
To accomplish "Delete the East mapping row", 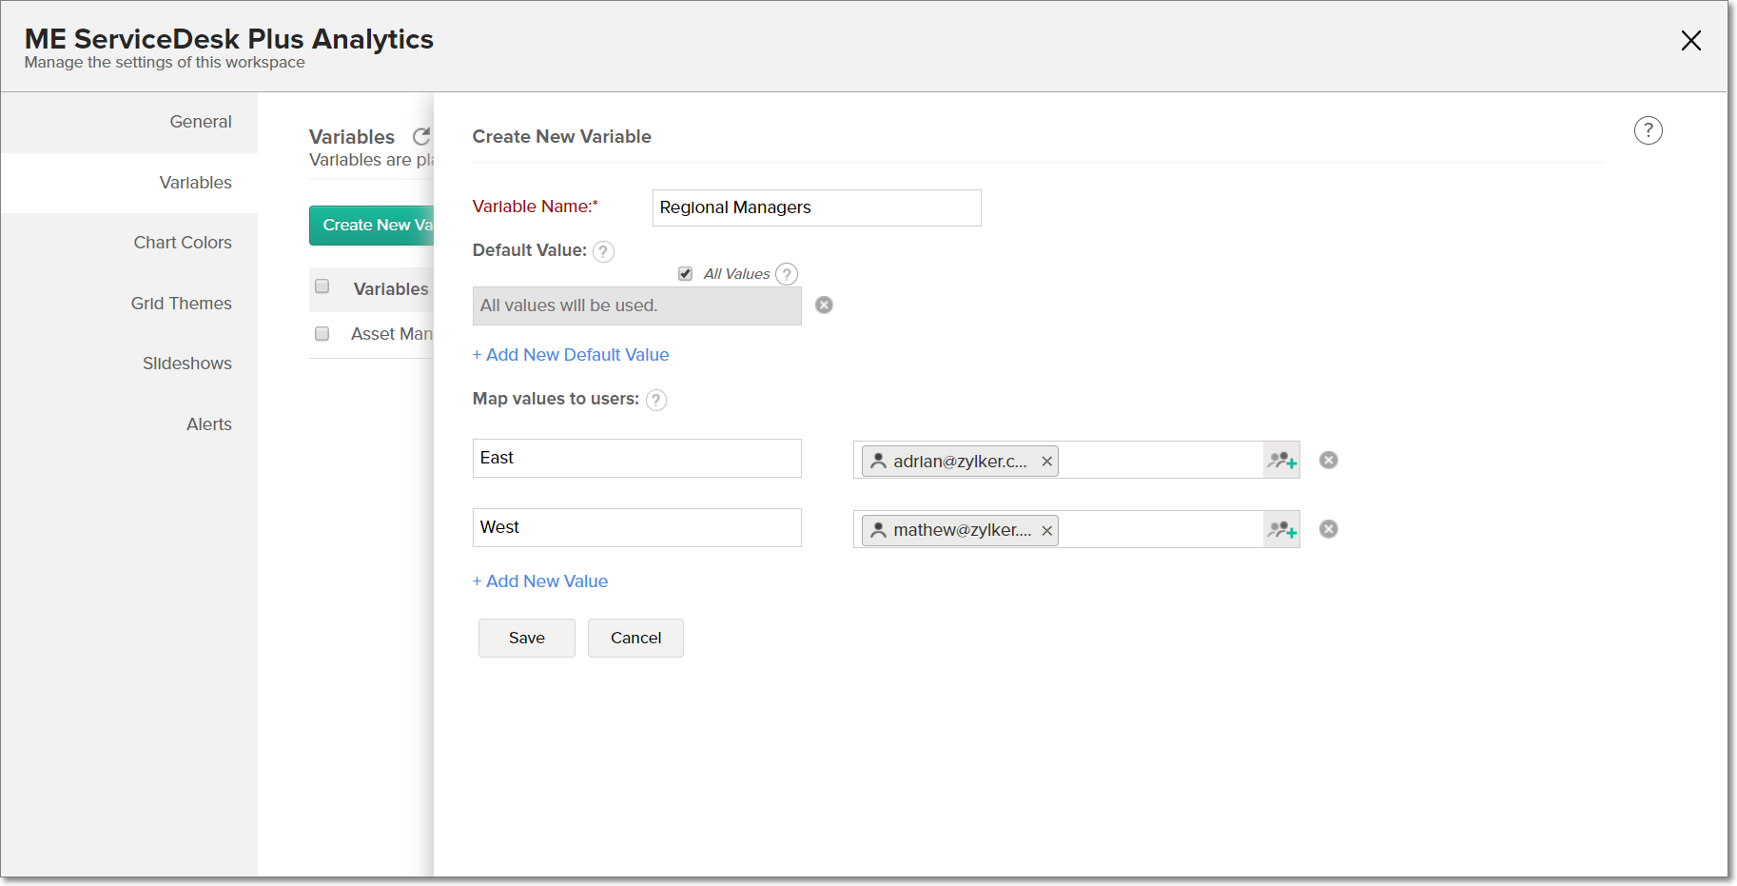I will point(1329,461).
